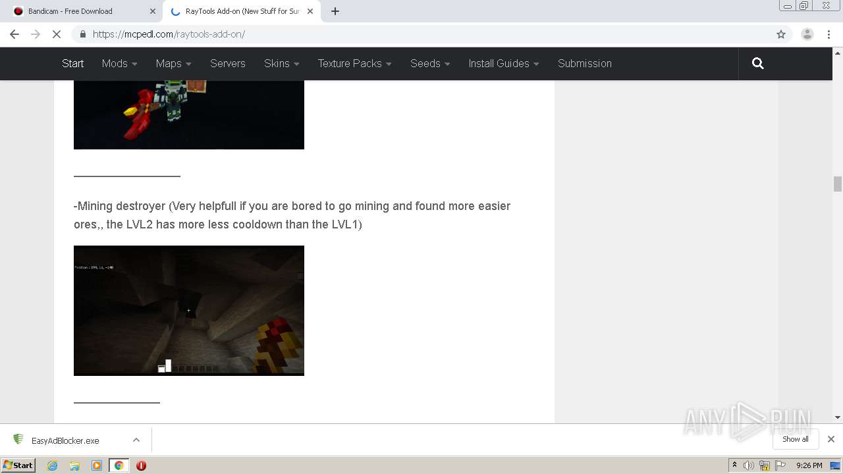Expand the Skins dropdown menu

pyautogui.click(x=282, y=63)
